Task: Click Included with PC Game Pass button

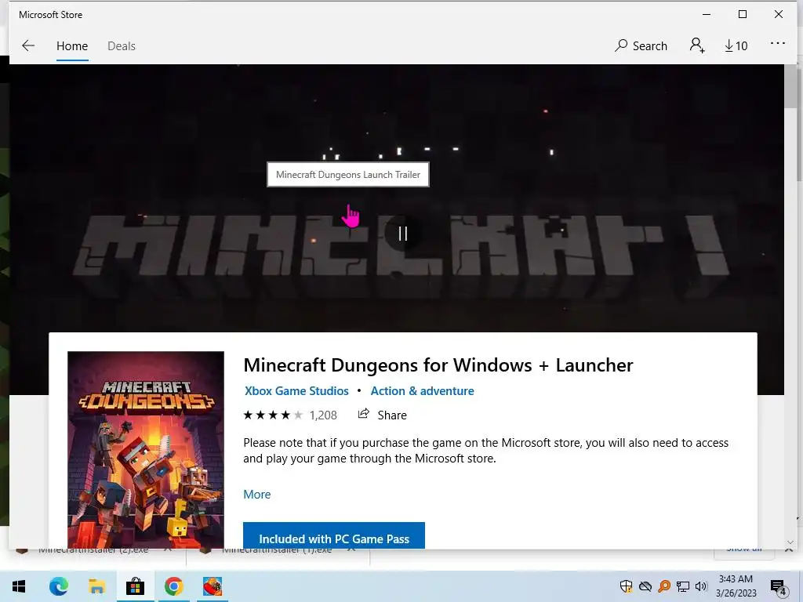Action: [x=334, y=536]
